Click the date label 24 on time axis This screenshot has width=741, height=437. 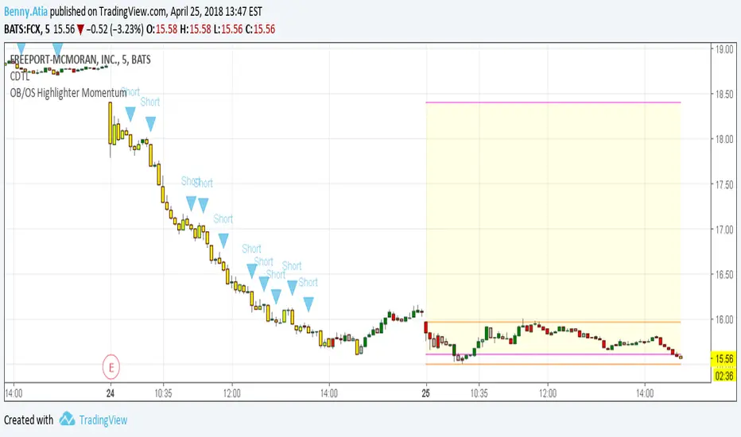point(110,393)
